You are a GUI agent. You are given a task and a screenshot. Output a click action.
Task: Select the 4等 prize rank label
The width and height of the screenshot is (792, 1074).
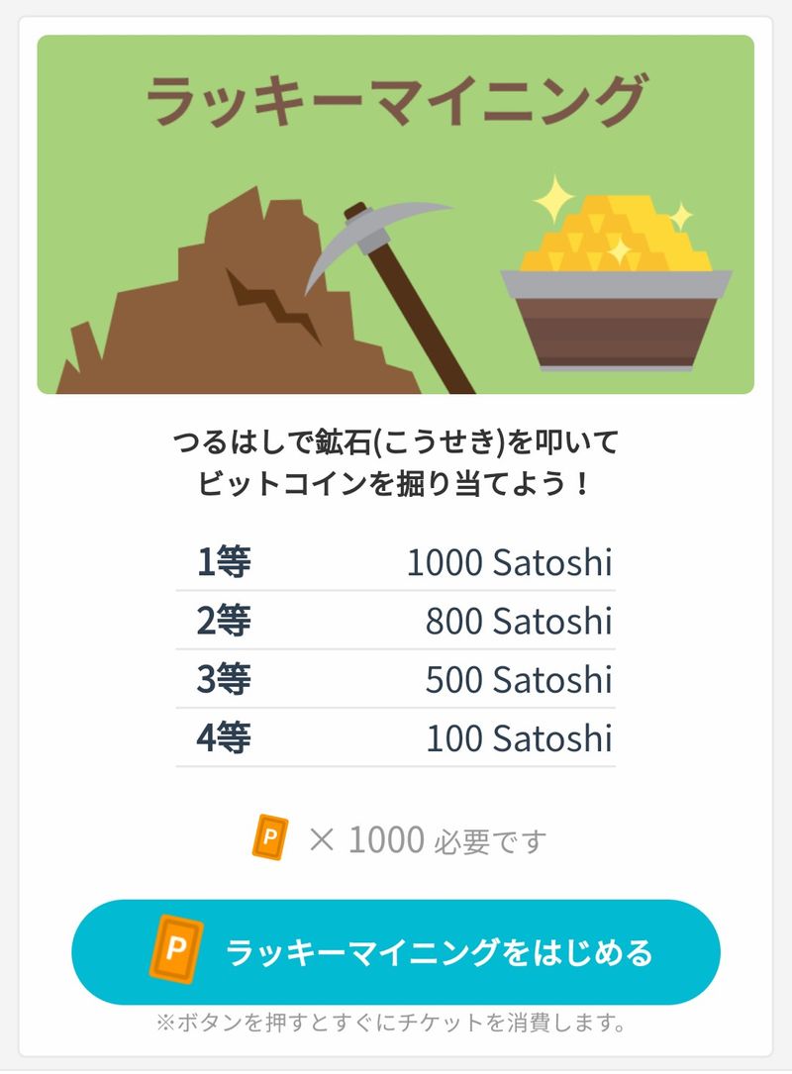tap(224, 737)
